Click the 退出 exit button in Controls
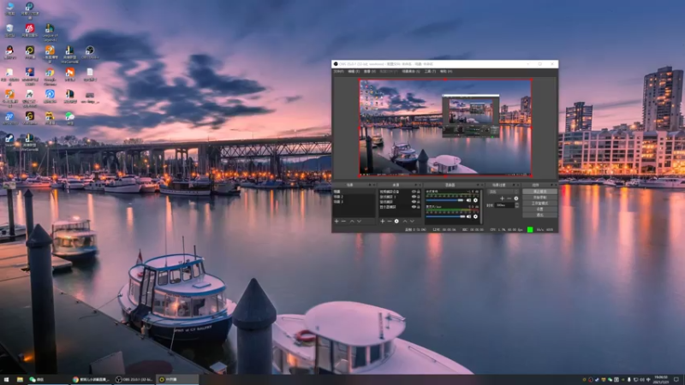Image resolution: width=685 pixels, height=385 pixels. click(x=540, y=216)
